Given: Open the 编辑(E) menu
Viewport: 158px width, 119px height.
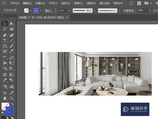Looking at the screenshot, I should (x=27, y=3).
